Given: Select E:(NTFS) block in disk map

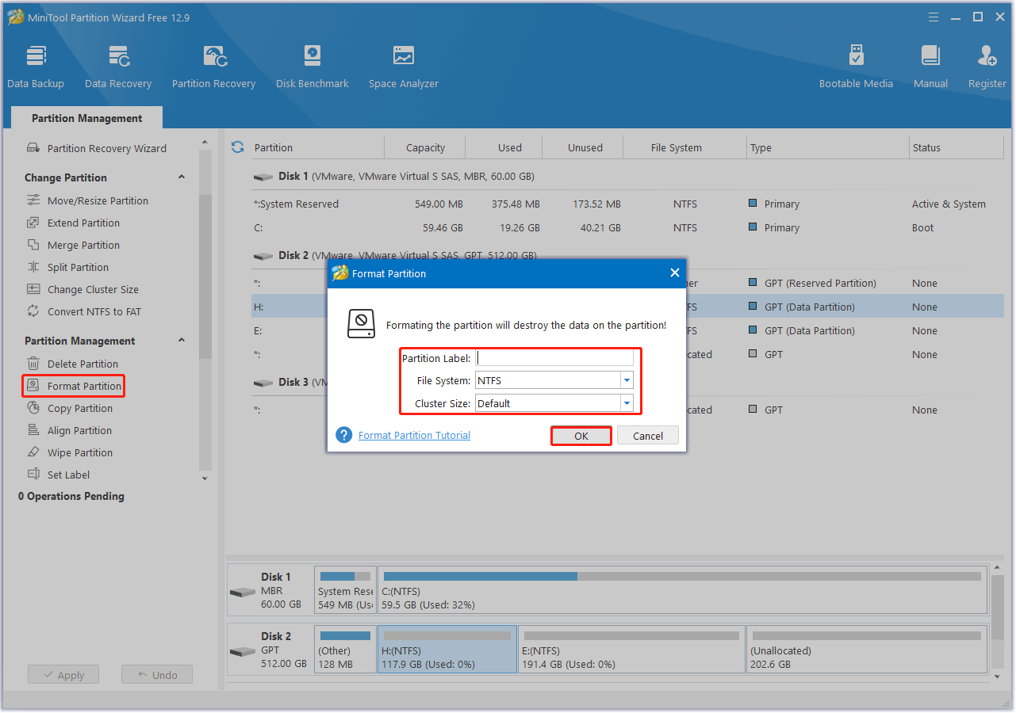Looking at the screenshot, I should (631, 650).
